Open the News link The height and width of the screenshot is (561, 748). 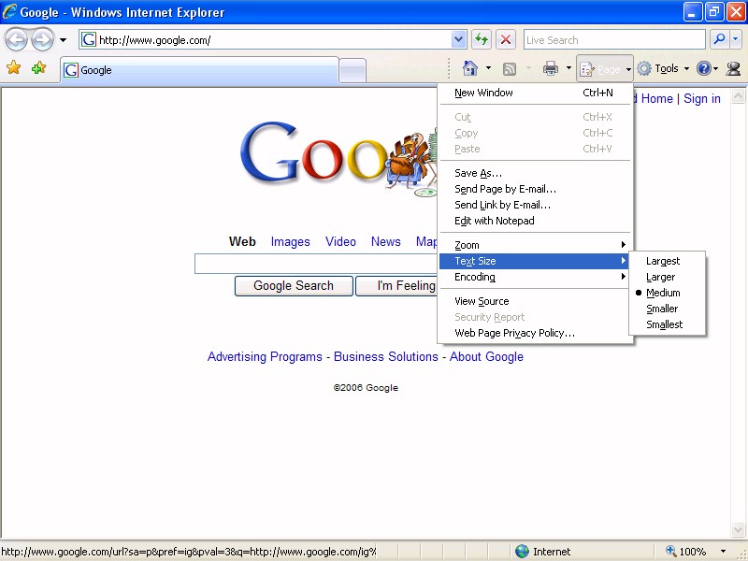(x=386, y=242)
